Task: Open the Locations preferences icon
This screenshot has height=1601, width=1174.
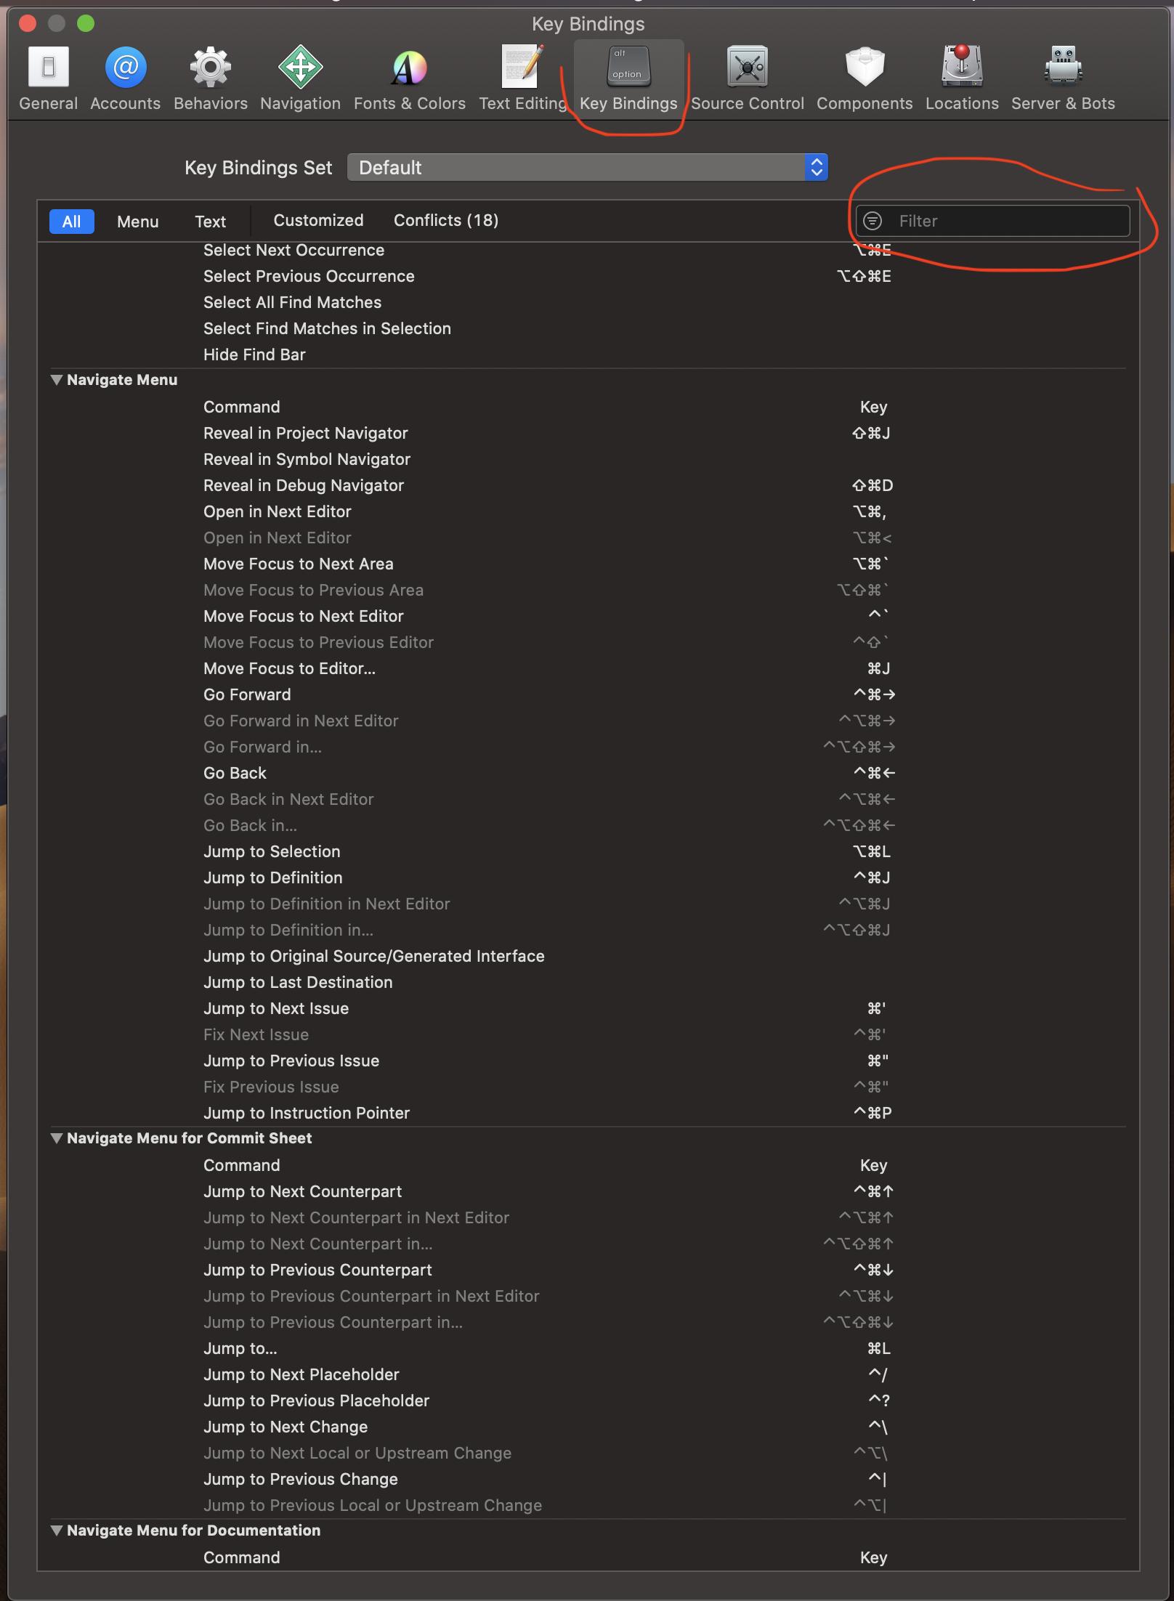Action: pyautogui.click(x=962, y=66)
